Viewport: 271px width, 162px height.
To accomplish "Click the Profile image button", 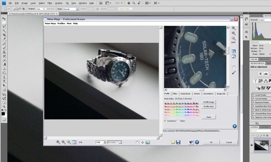I will [209, 102].
